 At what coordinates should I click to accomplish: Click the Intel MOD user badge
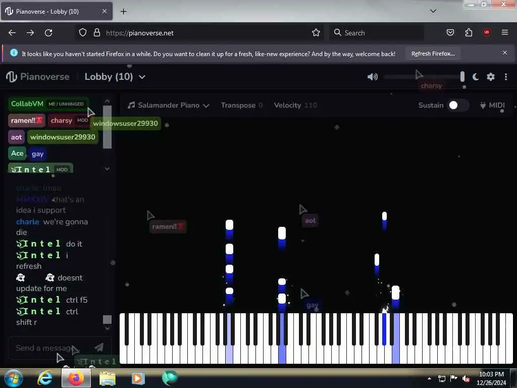point(40,169)
